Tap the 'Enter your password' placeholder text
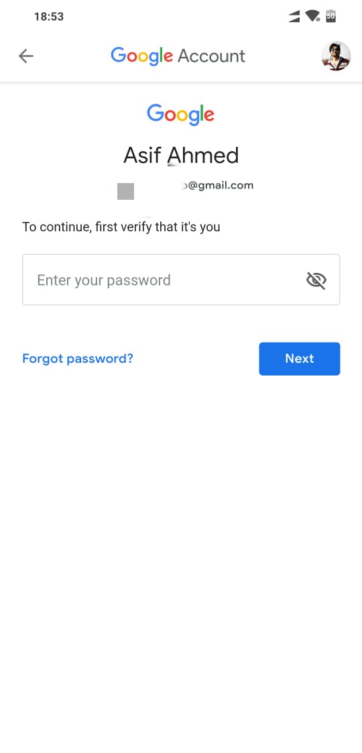Viewport: 362px width, 753px height. pyautogui.click(x=104, y=280)
